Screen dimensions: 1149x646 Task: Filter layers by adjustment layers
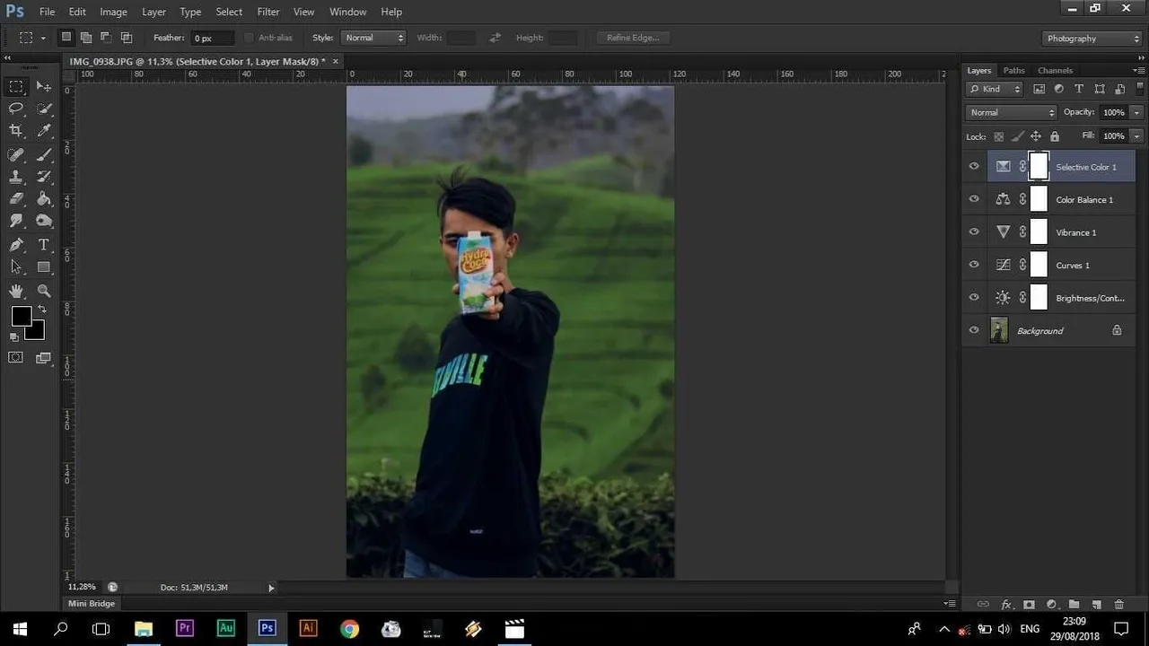point(1059,89)
